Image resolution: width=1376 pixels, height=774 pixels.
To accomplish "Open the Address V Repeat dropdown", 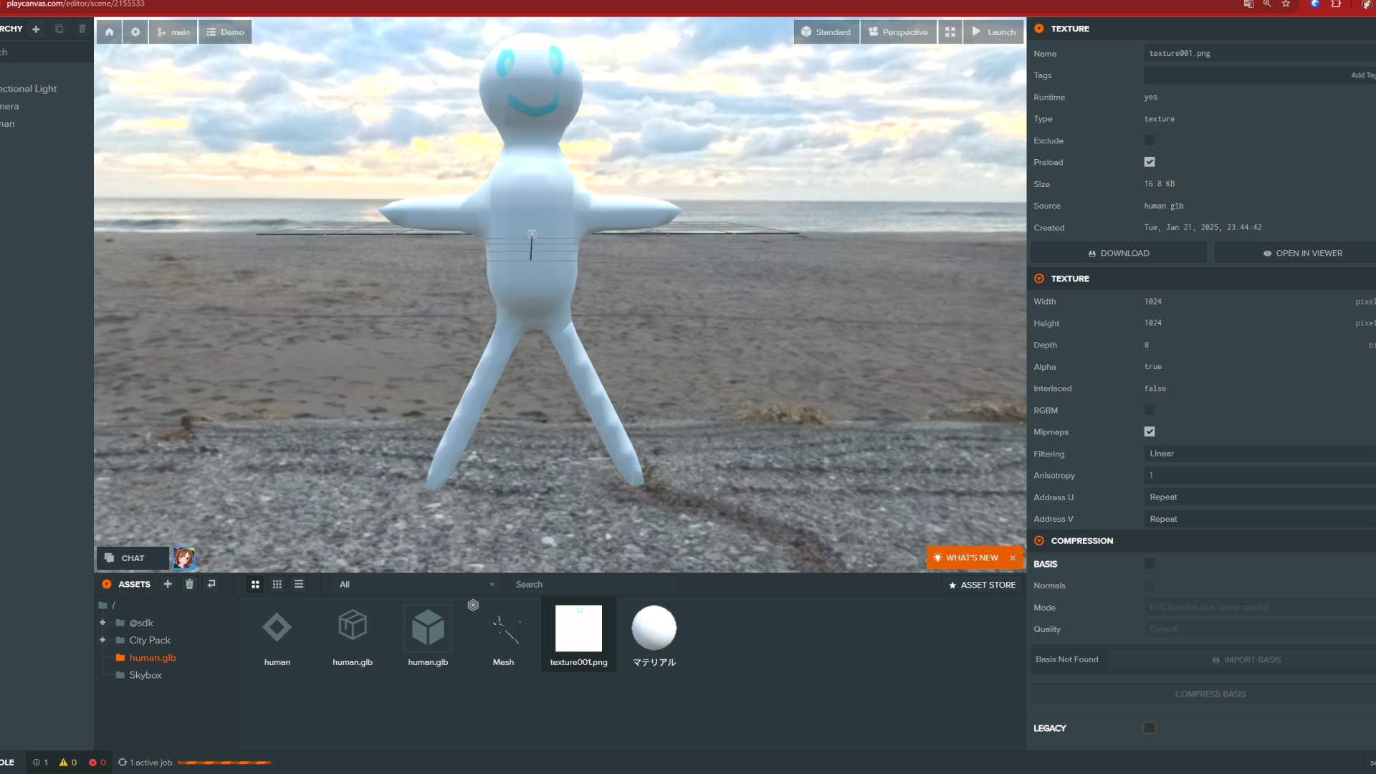I will pyautogui.click(x=1260, y=519).
